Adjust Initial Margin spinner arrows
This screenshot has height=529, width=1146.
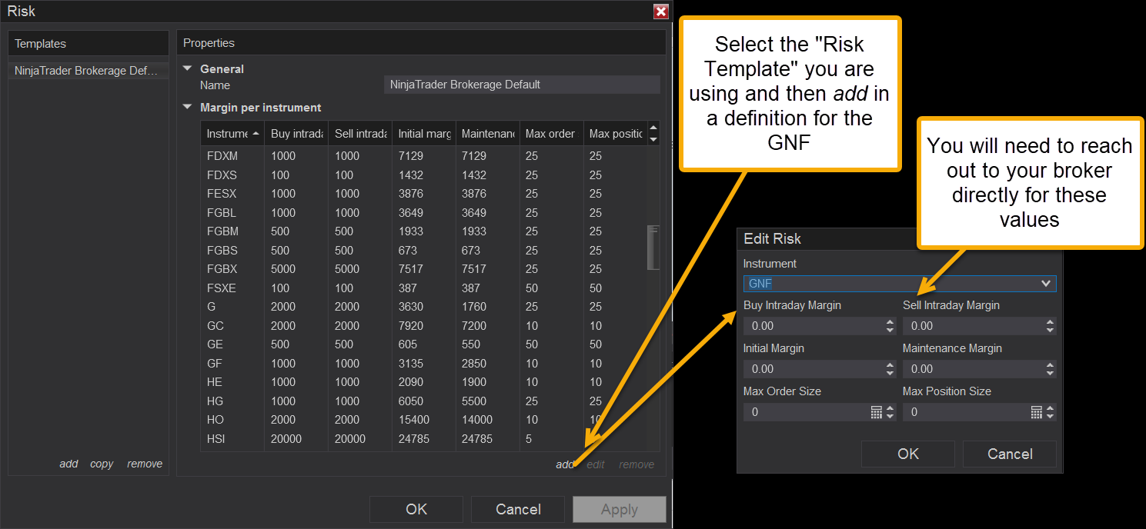tap(890, 369)
